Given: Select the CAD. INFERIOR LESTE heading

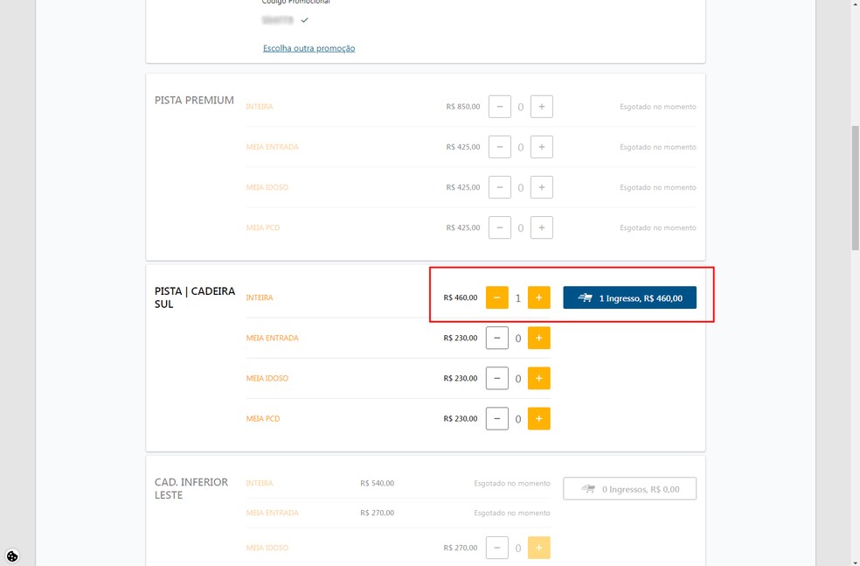Looking at the screenshot, I should click(191, 489).
